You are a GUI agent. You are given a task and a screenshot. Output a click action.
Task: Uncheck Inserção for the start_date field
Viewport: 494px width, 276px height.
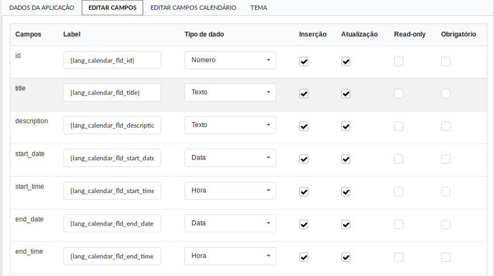(304, 159)
